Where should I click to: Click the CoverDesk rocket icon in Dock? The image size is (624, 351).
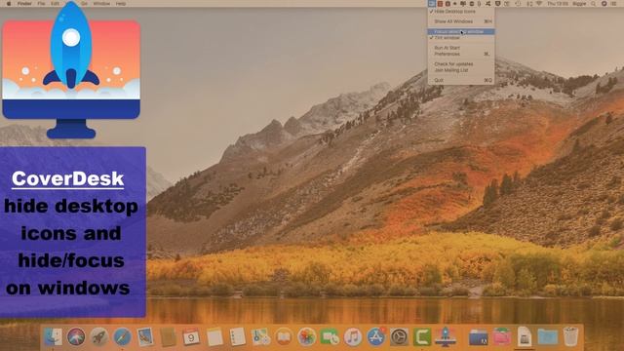446,336
